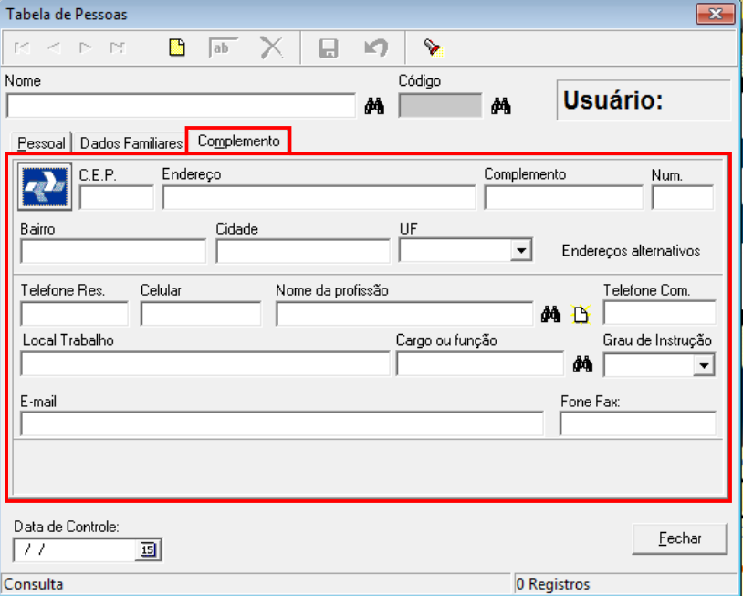The height and width of the screenshot is (596, 743).
Task: Click new profession page icon
Action: click(581, 316)
